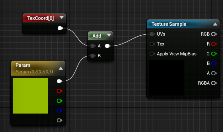Click the Texture Sample black preview thumbnail

tap(166, 78)
